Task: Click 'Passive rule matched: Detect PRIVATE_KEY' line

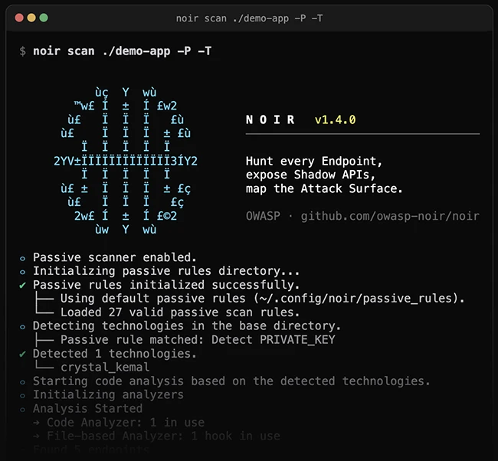Action: [x=198, y=340]
